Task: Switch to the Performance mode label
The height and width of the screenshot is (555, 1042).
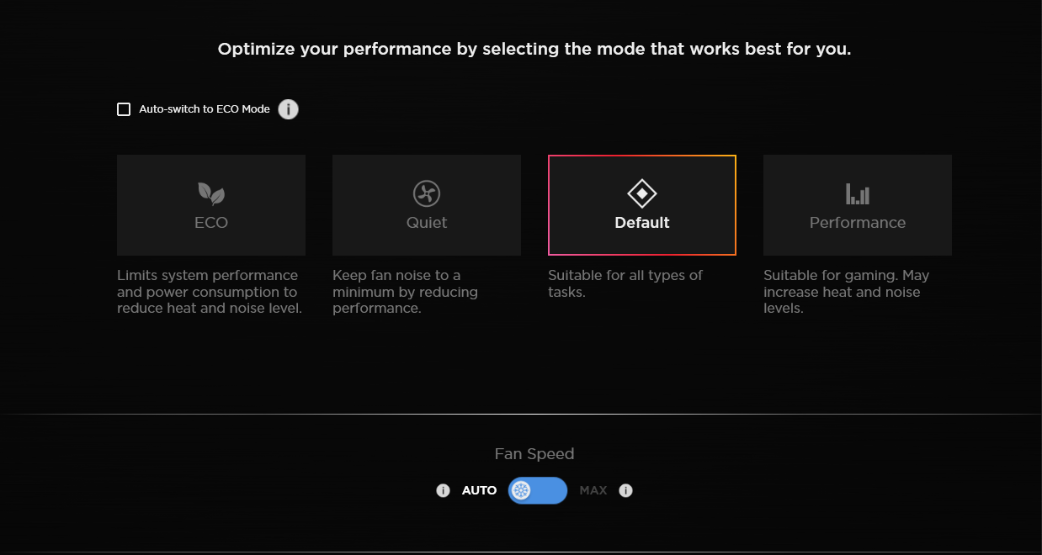Action: coord(858,223)
